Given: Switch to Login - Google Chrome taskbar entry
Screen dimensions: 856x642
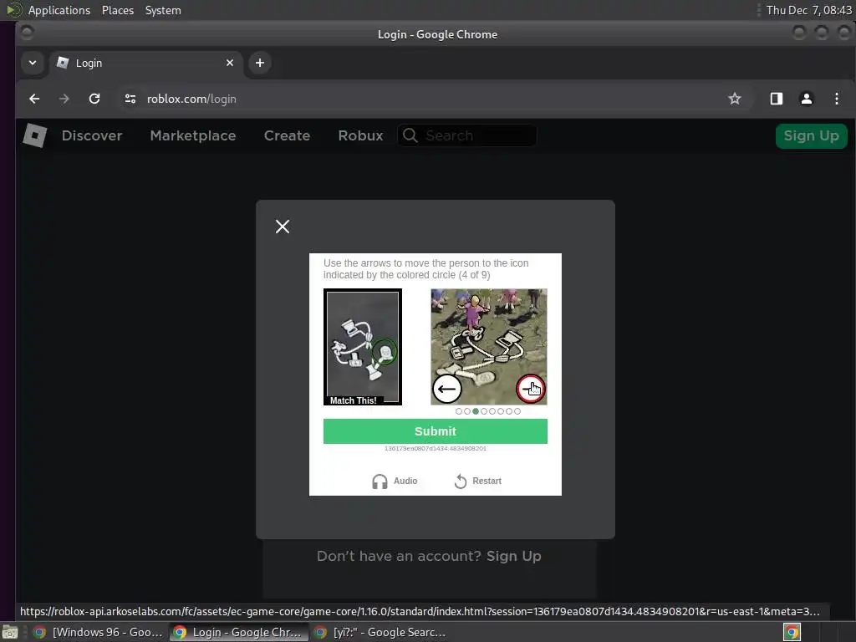Looking at the screenshot, I should (x=238, y=632).
